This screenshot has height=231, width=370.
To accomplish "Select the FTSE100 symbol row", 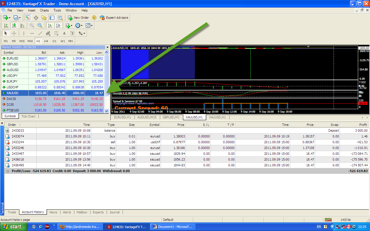I will [53, 110].
